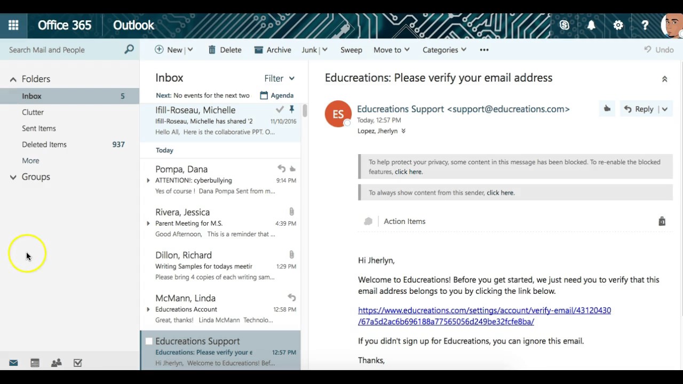The width and height of the screenshot is (683, 384).
Task: Like the Educreations email
Action: point(607,109)
